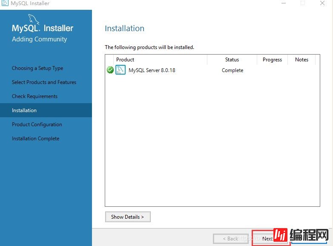Open the Product Configuration step
Image resolution: width=333 pixels, height=246 pixels.
pyautogui.click(x=37, y=124)
